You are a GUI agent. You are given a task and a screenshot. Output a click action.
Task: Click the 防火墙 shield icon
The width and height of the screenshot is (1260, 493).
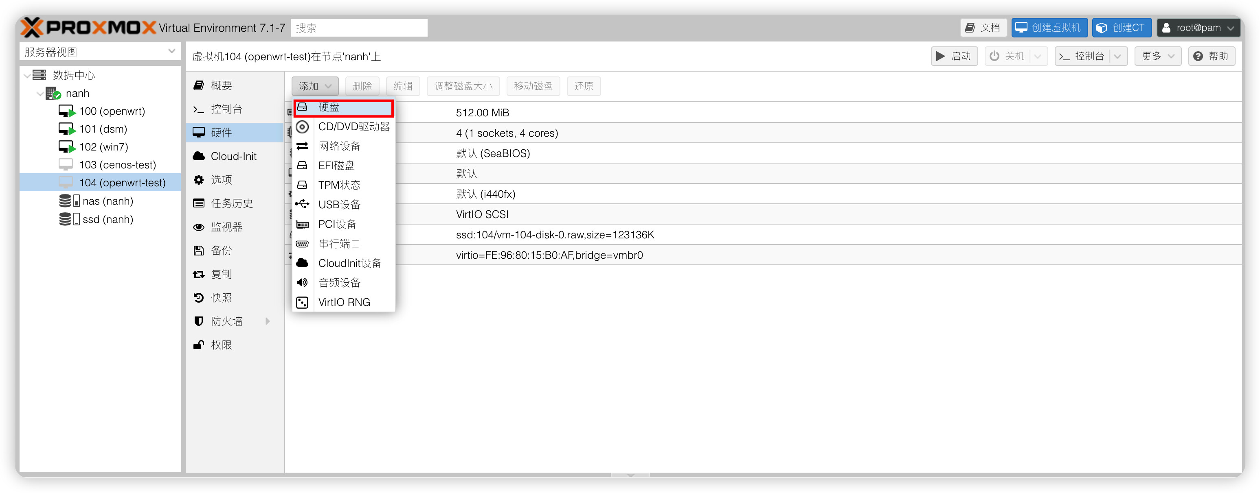point(199,321)
